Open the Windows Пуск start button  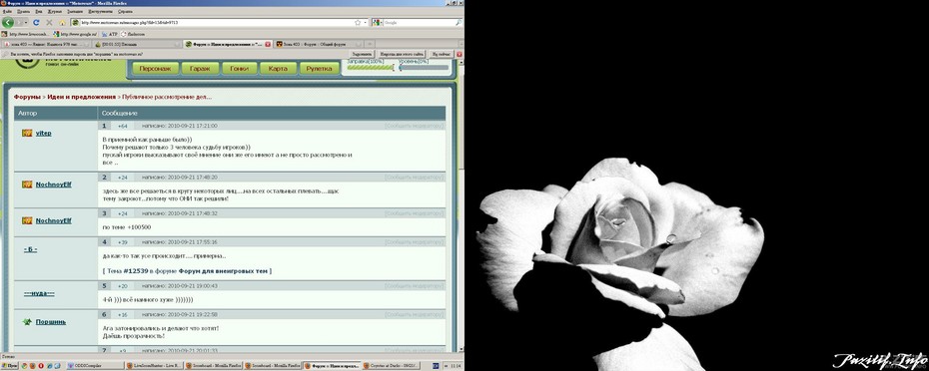[10, 366]
